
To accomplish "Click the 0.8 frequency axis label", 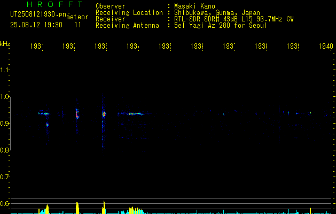I will [x=4, y=150].
